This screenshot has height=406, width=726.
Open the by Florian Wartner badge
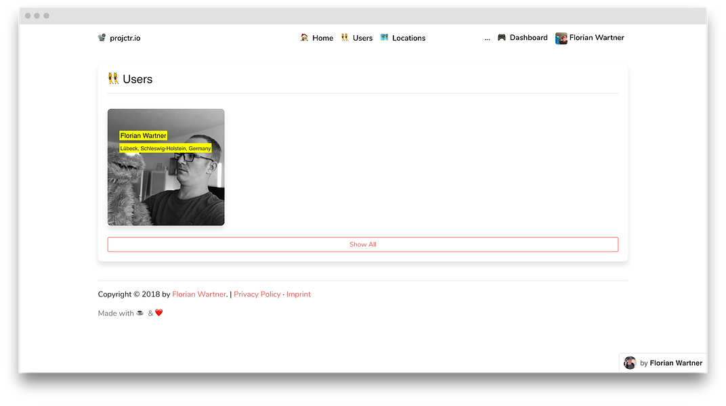pos(663,363)
